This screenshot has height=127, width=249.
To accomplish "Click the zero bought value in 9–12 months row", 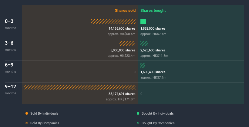I will [x=141, y=94].
